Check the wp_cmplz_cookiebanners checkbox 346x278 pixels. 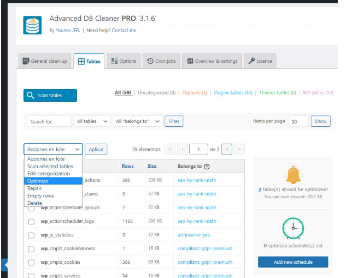coord(31,249)
